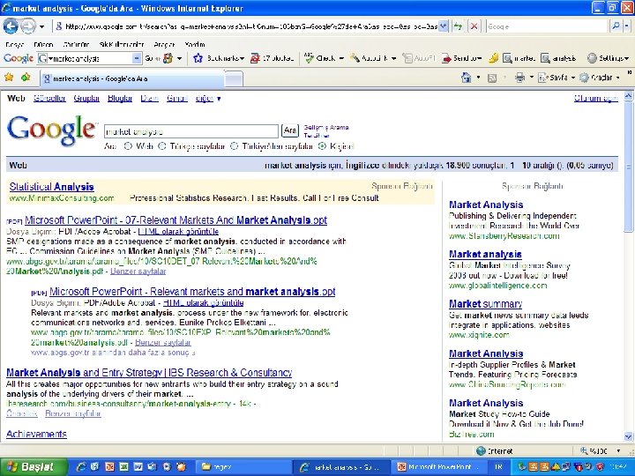The height and width of the screenshot is (476, 635).
Task: Open the Sık Kullanılanlar menu
Action: [121, 45]
